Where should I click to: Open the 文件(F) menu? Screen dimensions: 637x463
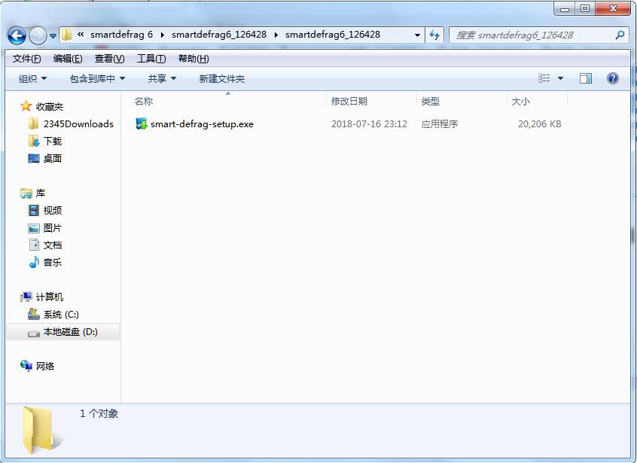pyautogui.click(x=27, y=59)
